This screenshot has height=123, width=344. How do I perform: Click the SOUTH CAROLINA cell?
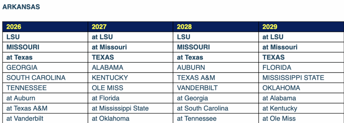click(x=45, y=78)
